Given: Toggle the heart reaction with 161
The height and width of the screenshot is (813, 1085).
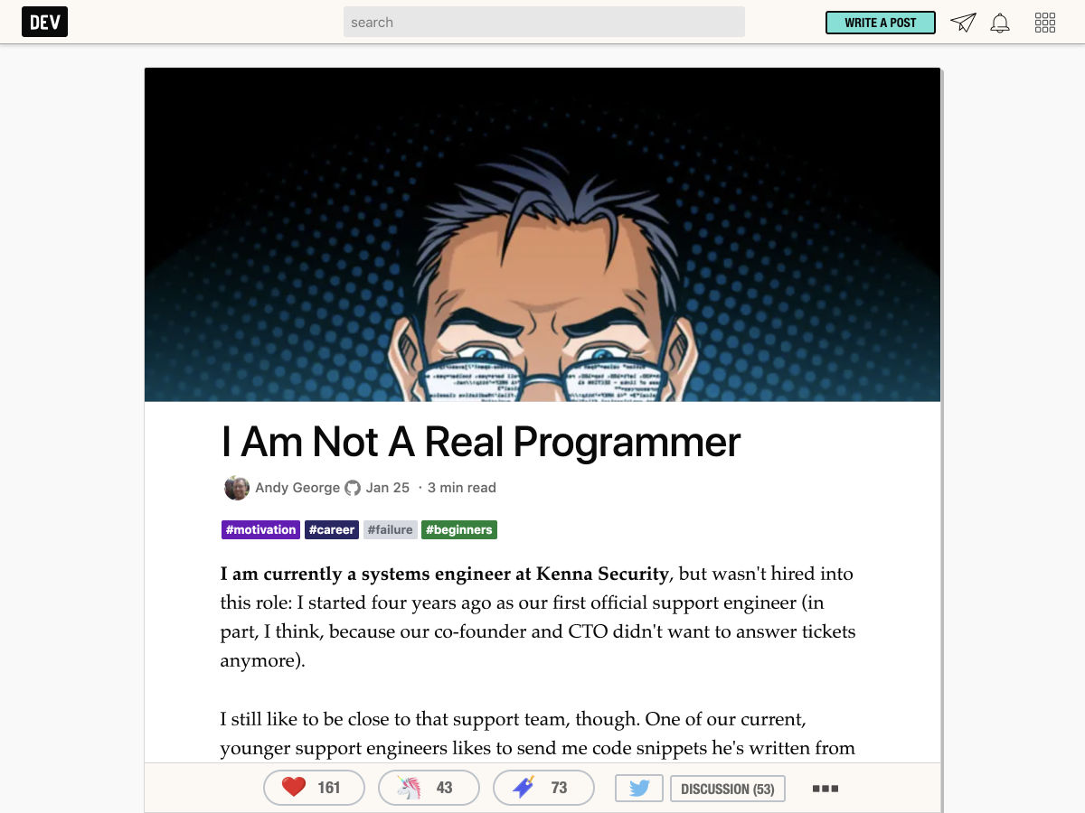Looking at the screenshot, I should point(314,788).
